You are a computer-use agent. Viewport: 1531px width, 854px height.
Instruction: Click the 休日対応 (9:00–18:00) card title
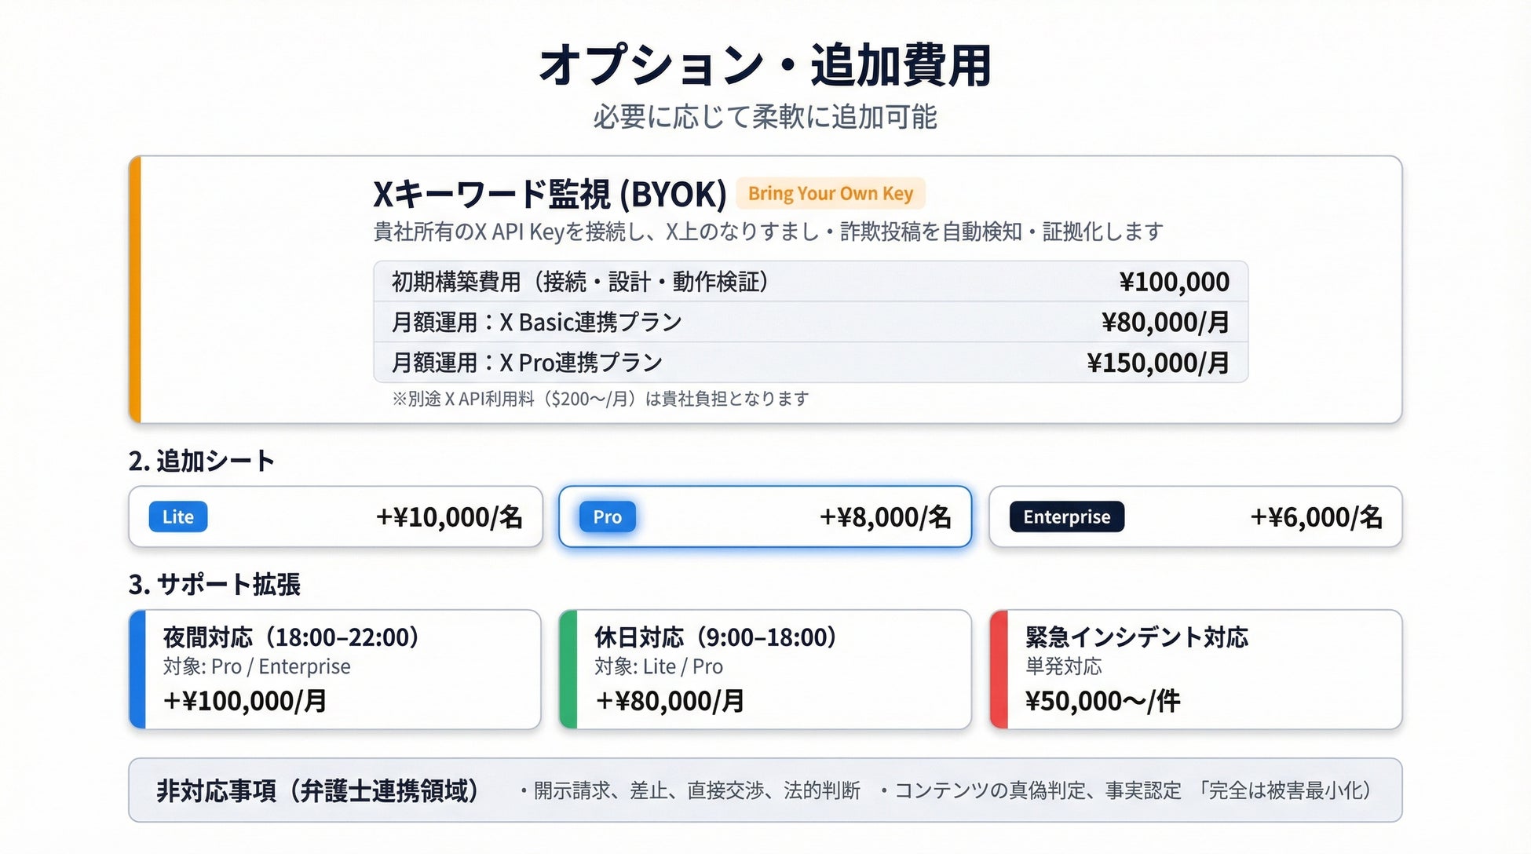715,637
